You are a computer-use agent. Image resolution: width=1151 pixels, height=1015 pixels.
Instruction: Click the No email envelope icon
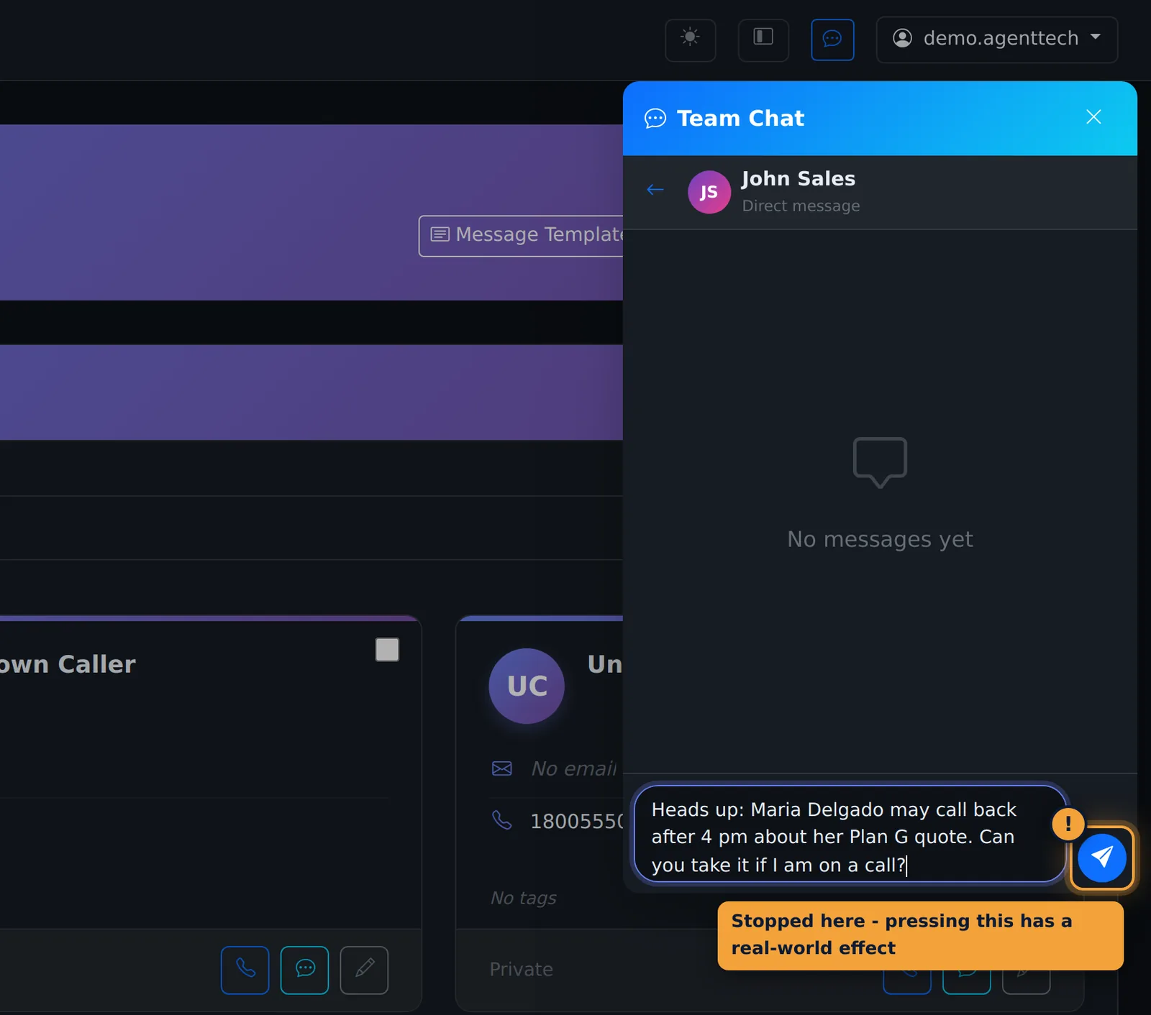click(502, 768)
